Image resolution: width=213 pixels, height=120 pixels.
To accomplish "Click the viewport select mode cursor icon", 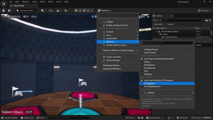I will [x=93, y=17].
